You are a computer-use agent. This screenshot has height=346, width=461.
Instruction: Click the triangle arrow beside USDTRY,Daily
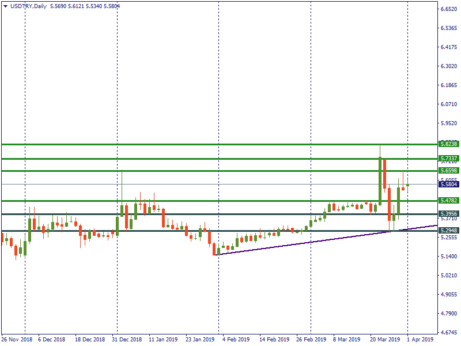(x=5, y=6)
